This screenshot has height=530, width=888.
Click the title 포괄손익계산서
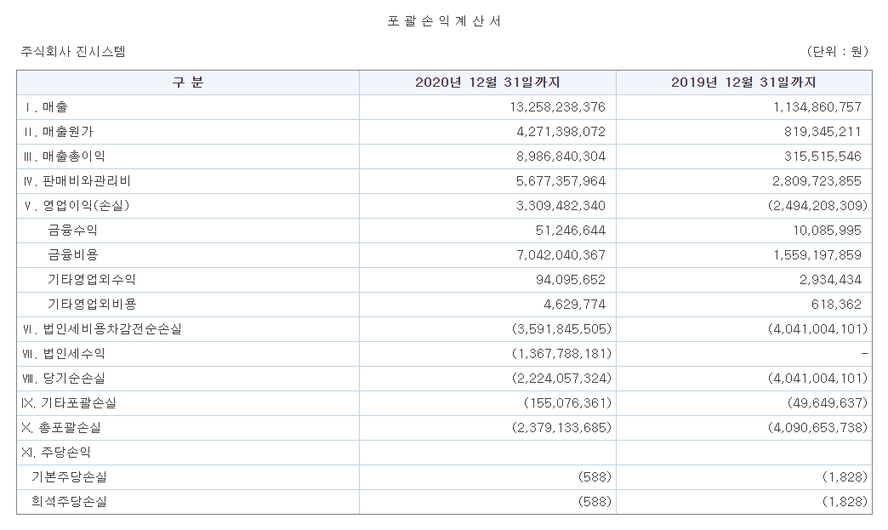click(444, 21)
